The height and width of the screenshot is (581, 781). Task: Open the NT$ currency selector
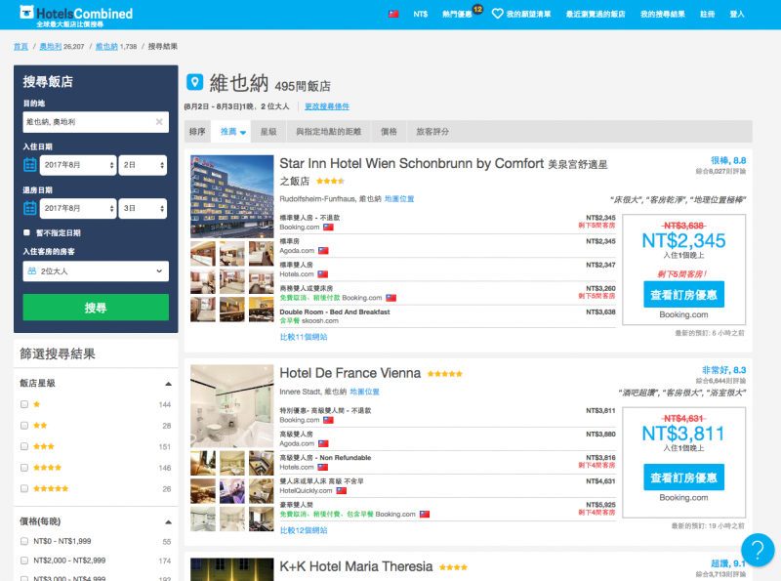[x=421, y=14]
